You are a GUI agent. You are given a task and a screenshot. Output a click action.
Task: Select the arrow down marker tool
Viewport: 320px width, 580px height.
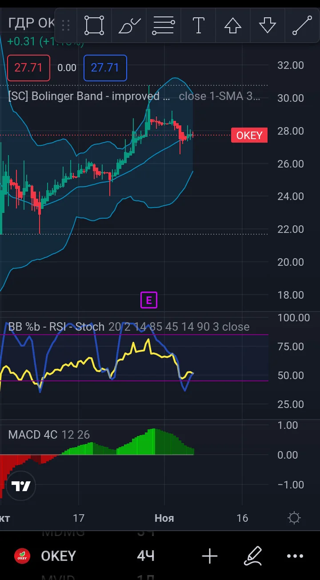click(x=268, y=25)
